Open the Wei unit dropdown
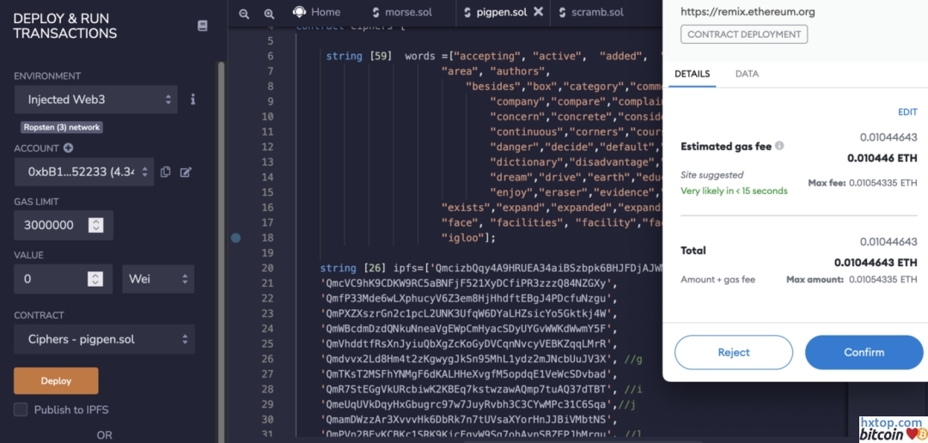Image resolution: width=928 pixels, height=443 pixels. click(158, 279)
